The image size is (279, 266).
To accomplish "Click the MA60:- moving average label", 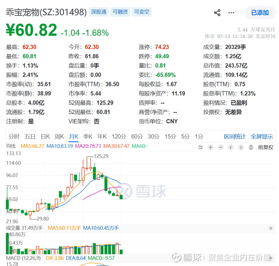I will tap(140, 146).
